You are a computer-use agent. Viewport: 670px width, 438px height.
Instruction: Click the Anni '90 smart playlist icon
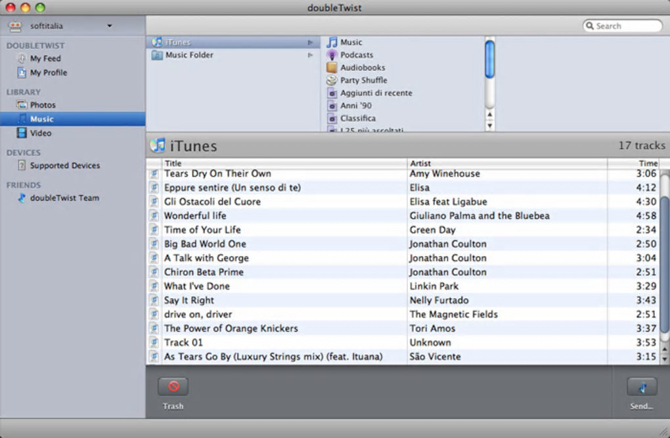coord(332,106)
